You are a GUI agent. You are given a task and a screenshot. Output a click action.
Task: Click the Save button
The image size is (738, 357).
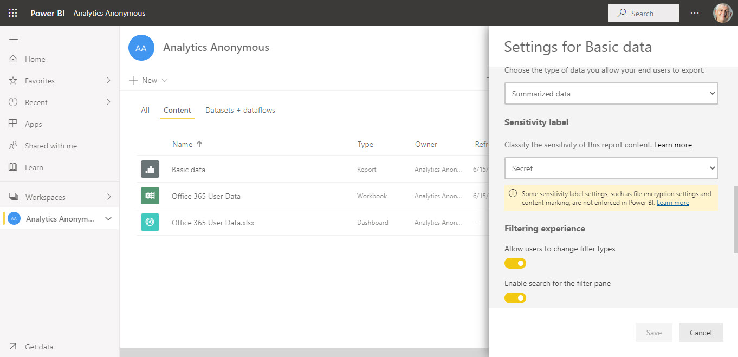(654, 333)
